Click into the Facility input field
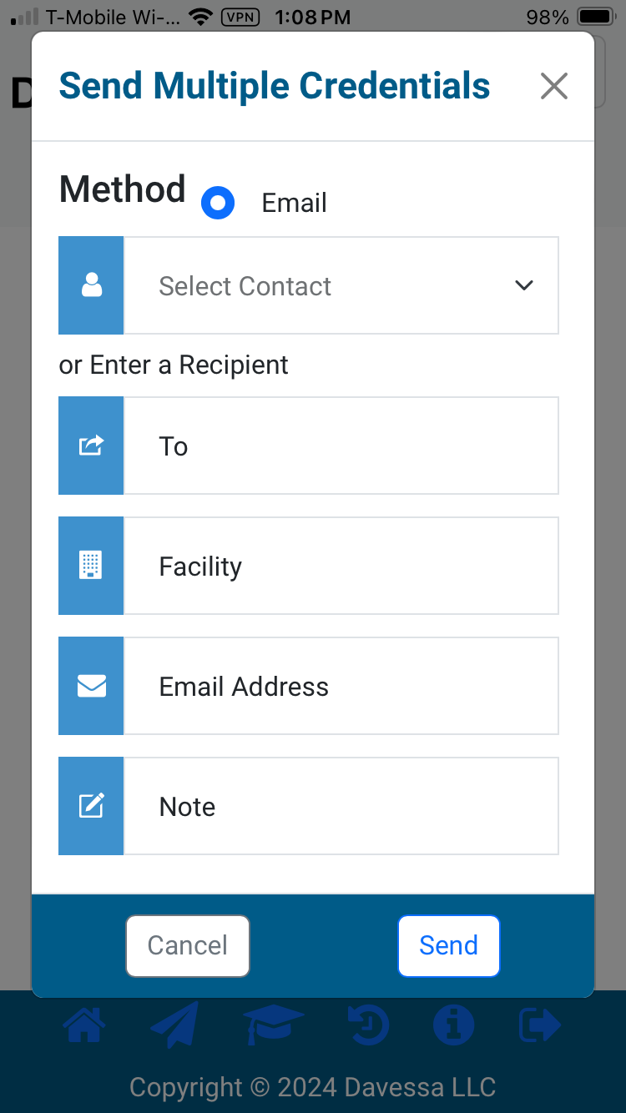 point(341,566)
